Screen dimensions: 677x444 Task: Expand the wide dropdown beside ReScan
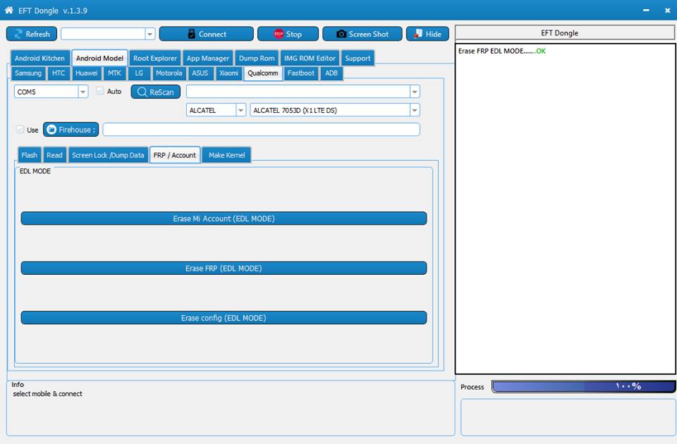coord(415,92)
